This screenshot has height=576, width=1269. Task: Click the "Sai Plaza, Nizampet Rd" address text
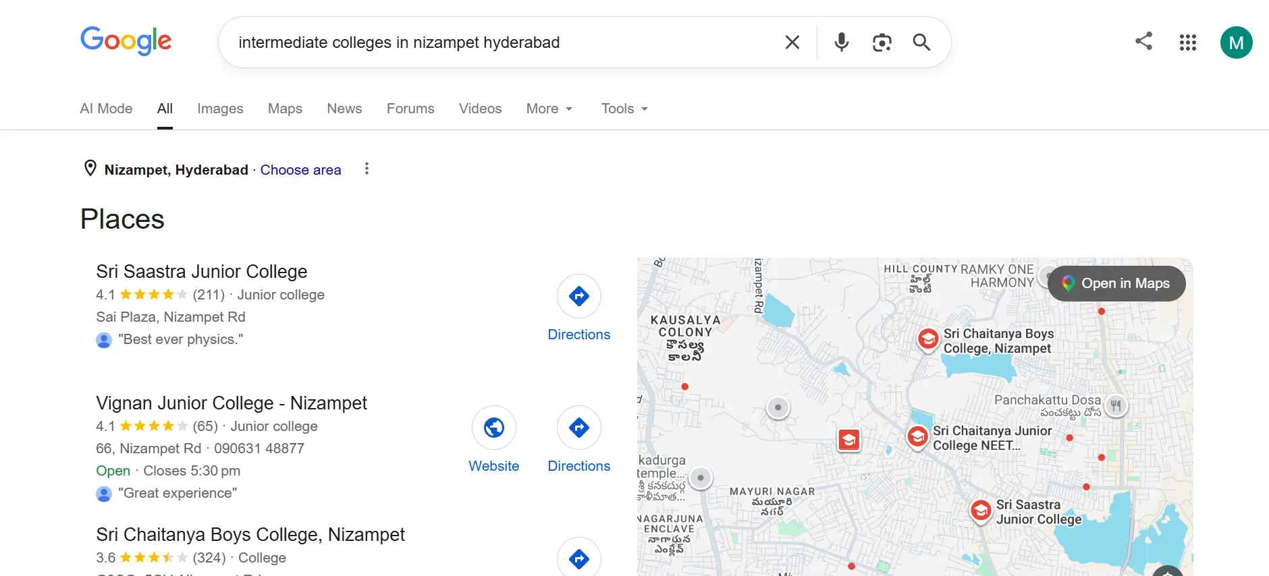pos(171,317)
